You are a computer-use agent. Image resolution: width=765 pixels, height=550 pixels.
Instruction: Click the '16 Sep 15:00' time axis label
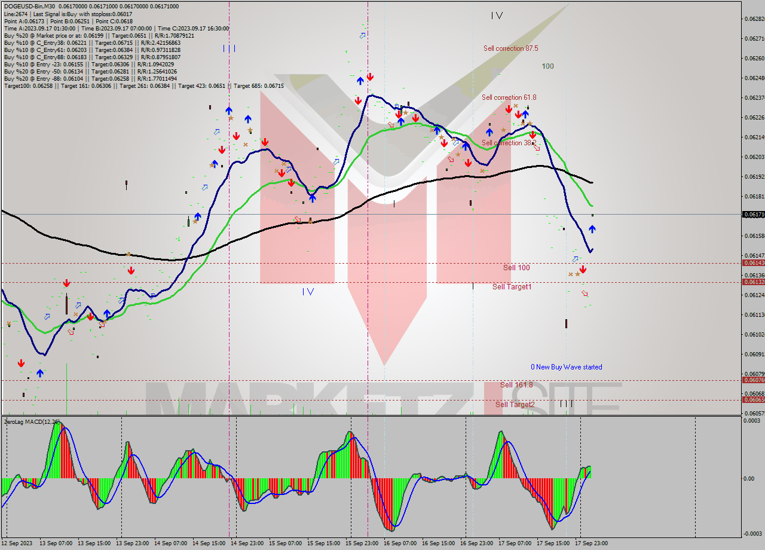[x=438, y=543]
